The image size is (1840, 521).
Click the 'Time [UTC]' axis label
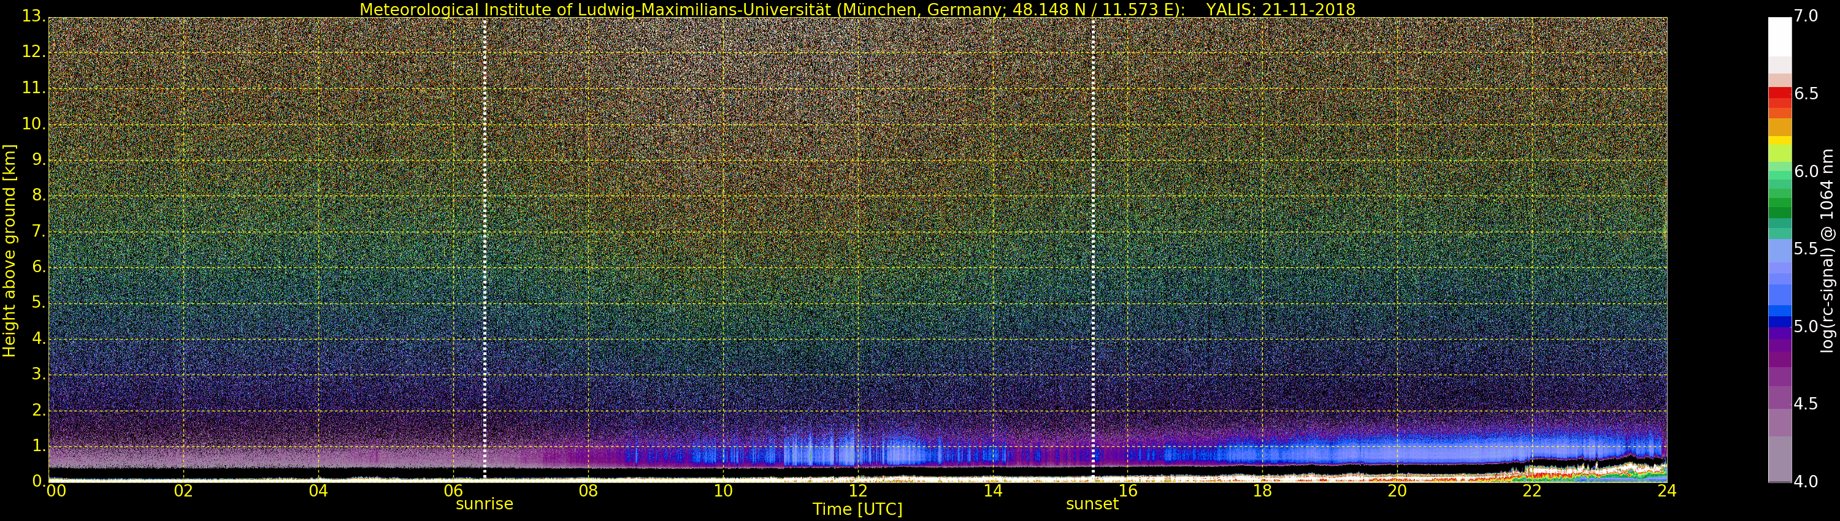coord(857,509)
